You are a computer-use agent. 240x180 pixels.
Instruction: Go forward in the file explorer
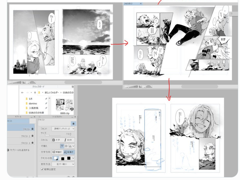click(x=27, y=93)
